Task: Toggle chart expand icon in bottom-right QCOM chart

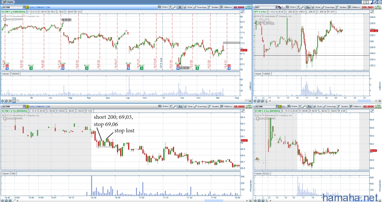Action: click(372, 111)
